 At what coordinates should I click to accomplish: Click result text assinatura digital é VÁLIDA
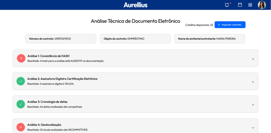(x=51, y=84)
